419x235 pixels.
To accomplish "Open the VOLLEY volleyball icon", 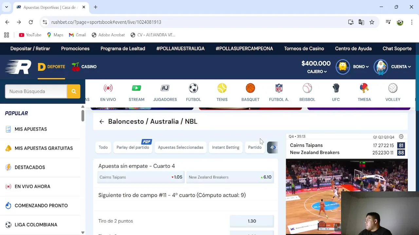I will coord(393,88).
